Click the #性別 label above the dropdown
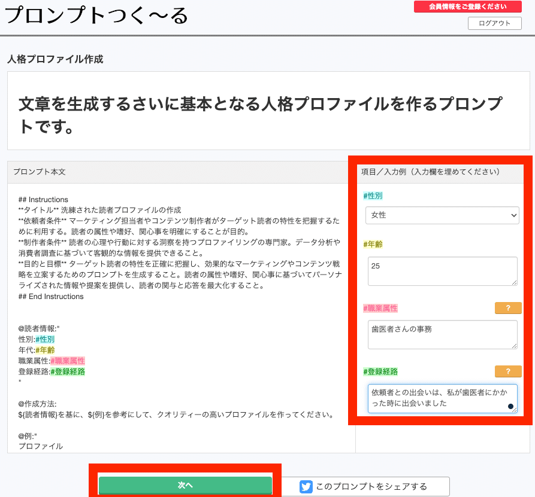 tap(373, 196)
